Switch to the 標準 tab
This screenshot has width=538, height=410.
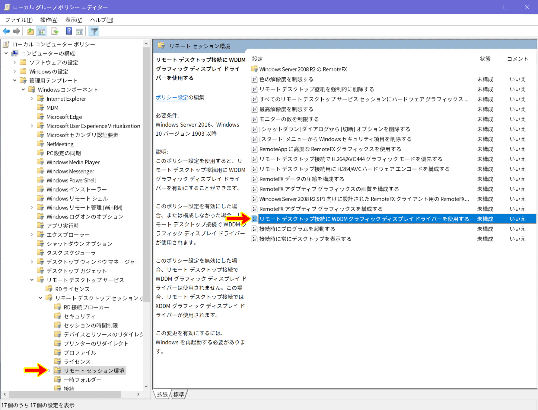(179, 394)
